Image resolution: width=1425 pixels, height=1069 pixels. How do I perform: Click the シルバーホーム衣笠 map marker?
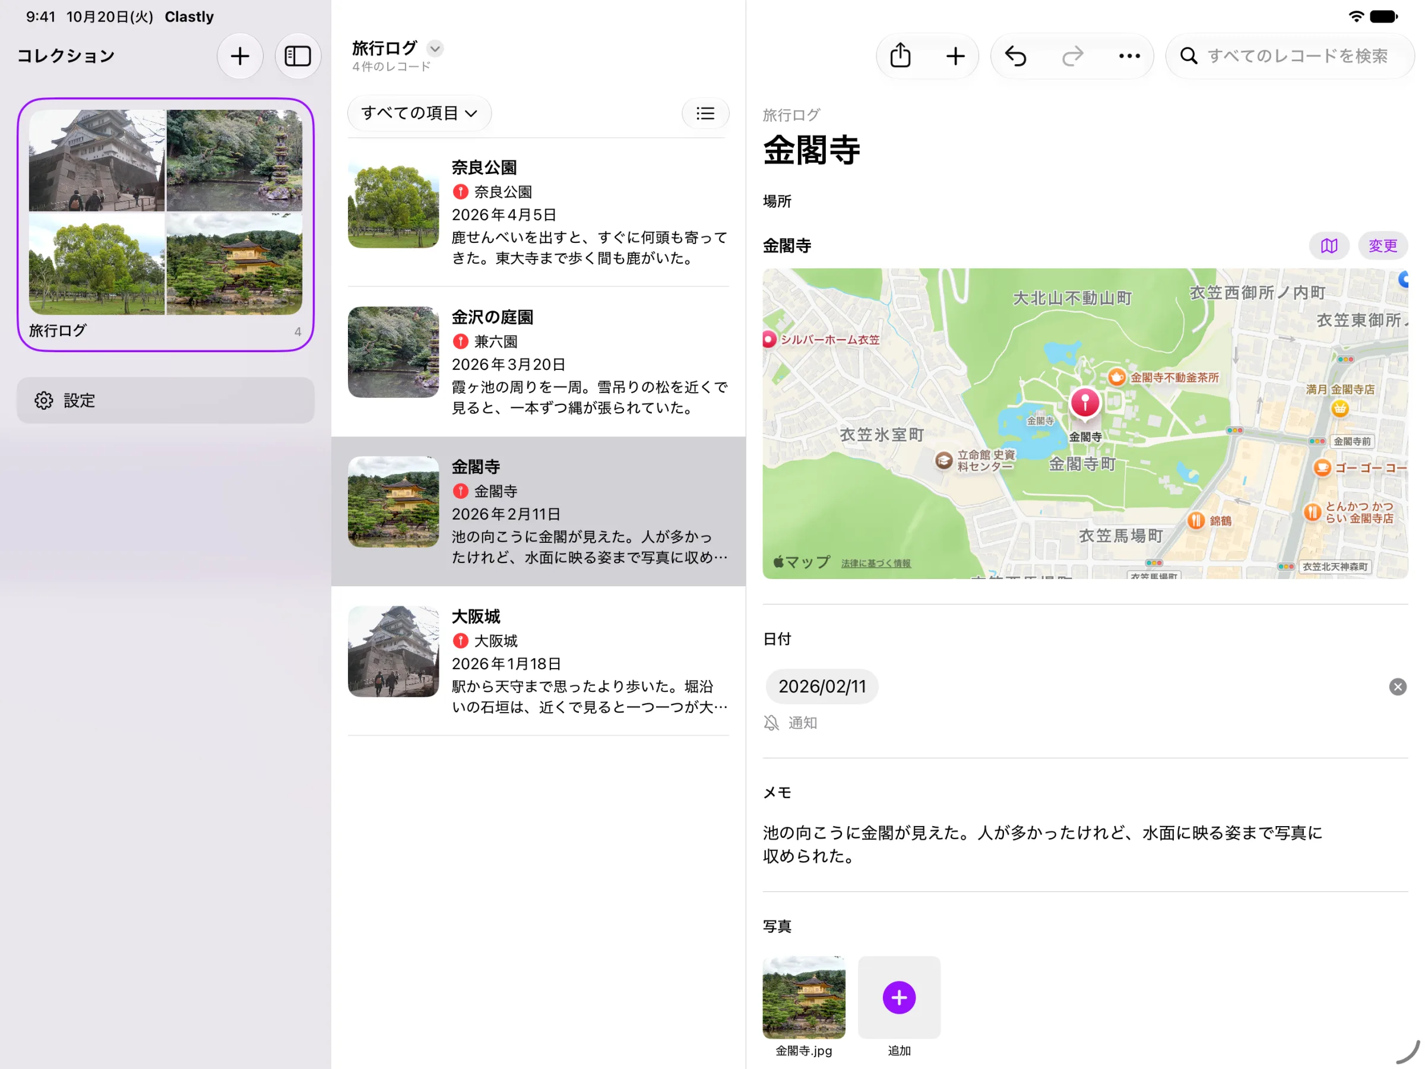[x=768, y=340]
